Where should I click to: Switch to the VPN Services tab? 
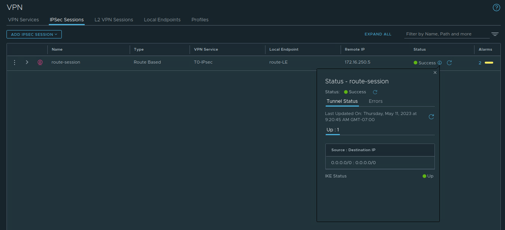23,20
